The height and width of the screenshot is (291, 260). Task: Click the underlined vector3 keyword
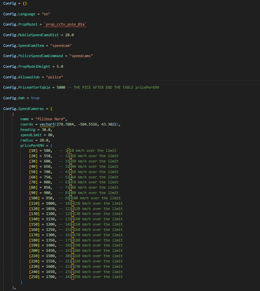click(x=47, y=124)
